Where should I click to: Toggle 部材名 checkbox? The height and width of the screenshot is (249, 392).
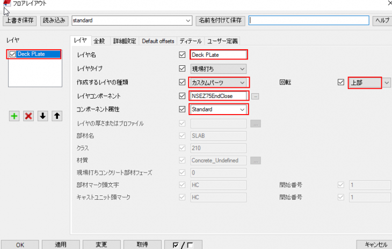pos(182,135)
